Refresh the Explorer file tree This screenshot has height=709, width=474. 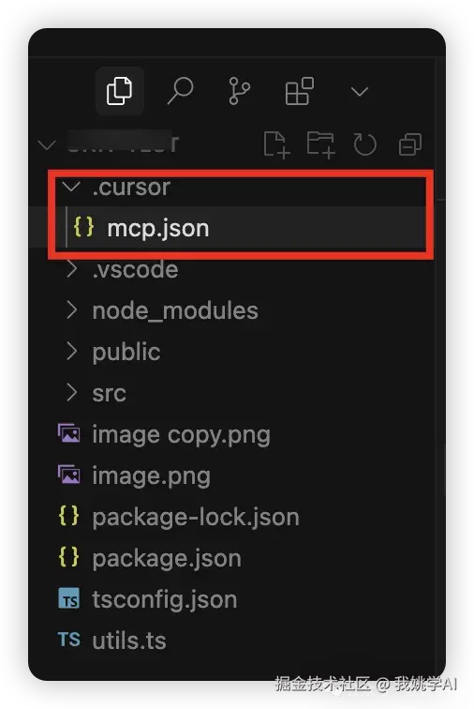click(x=364, y=144)
